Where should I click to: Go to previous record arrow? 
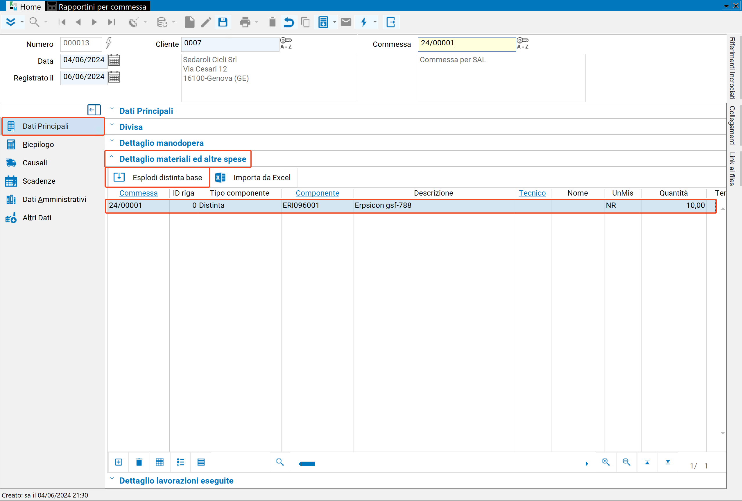point(78,22)
